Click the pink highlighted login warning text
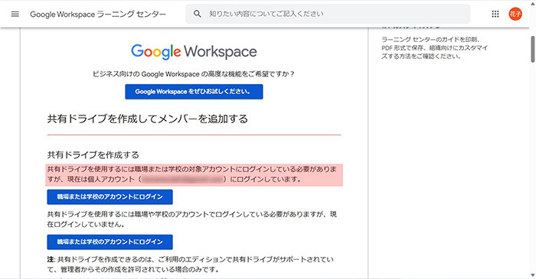The height and width of the screenshot is (279, 536). point(194,174)
